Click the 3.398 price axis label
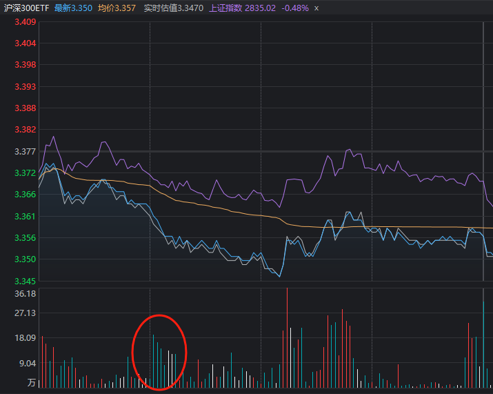493x394 pixels. 26,64
